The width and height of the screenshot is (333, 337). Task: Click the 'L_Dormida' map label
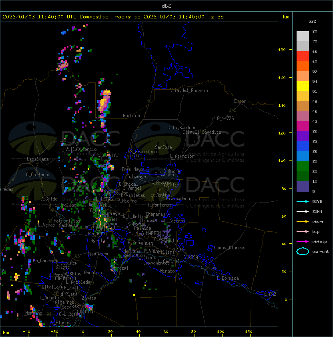click(x=228, y=278)
